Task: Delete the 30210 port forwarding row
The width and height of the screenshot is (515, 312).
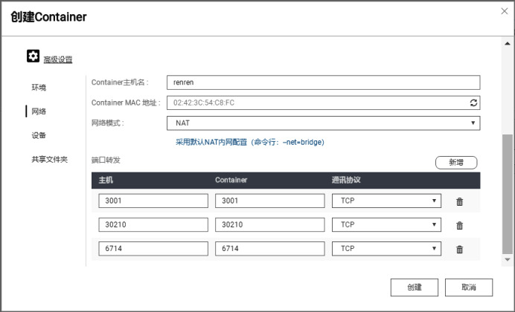Action: (459, 226)
